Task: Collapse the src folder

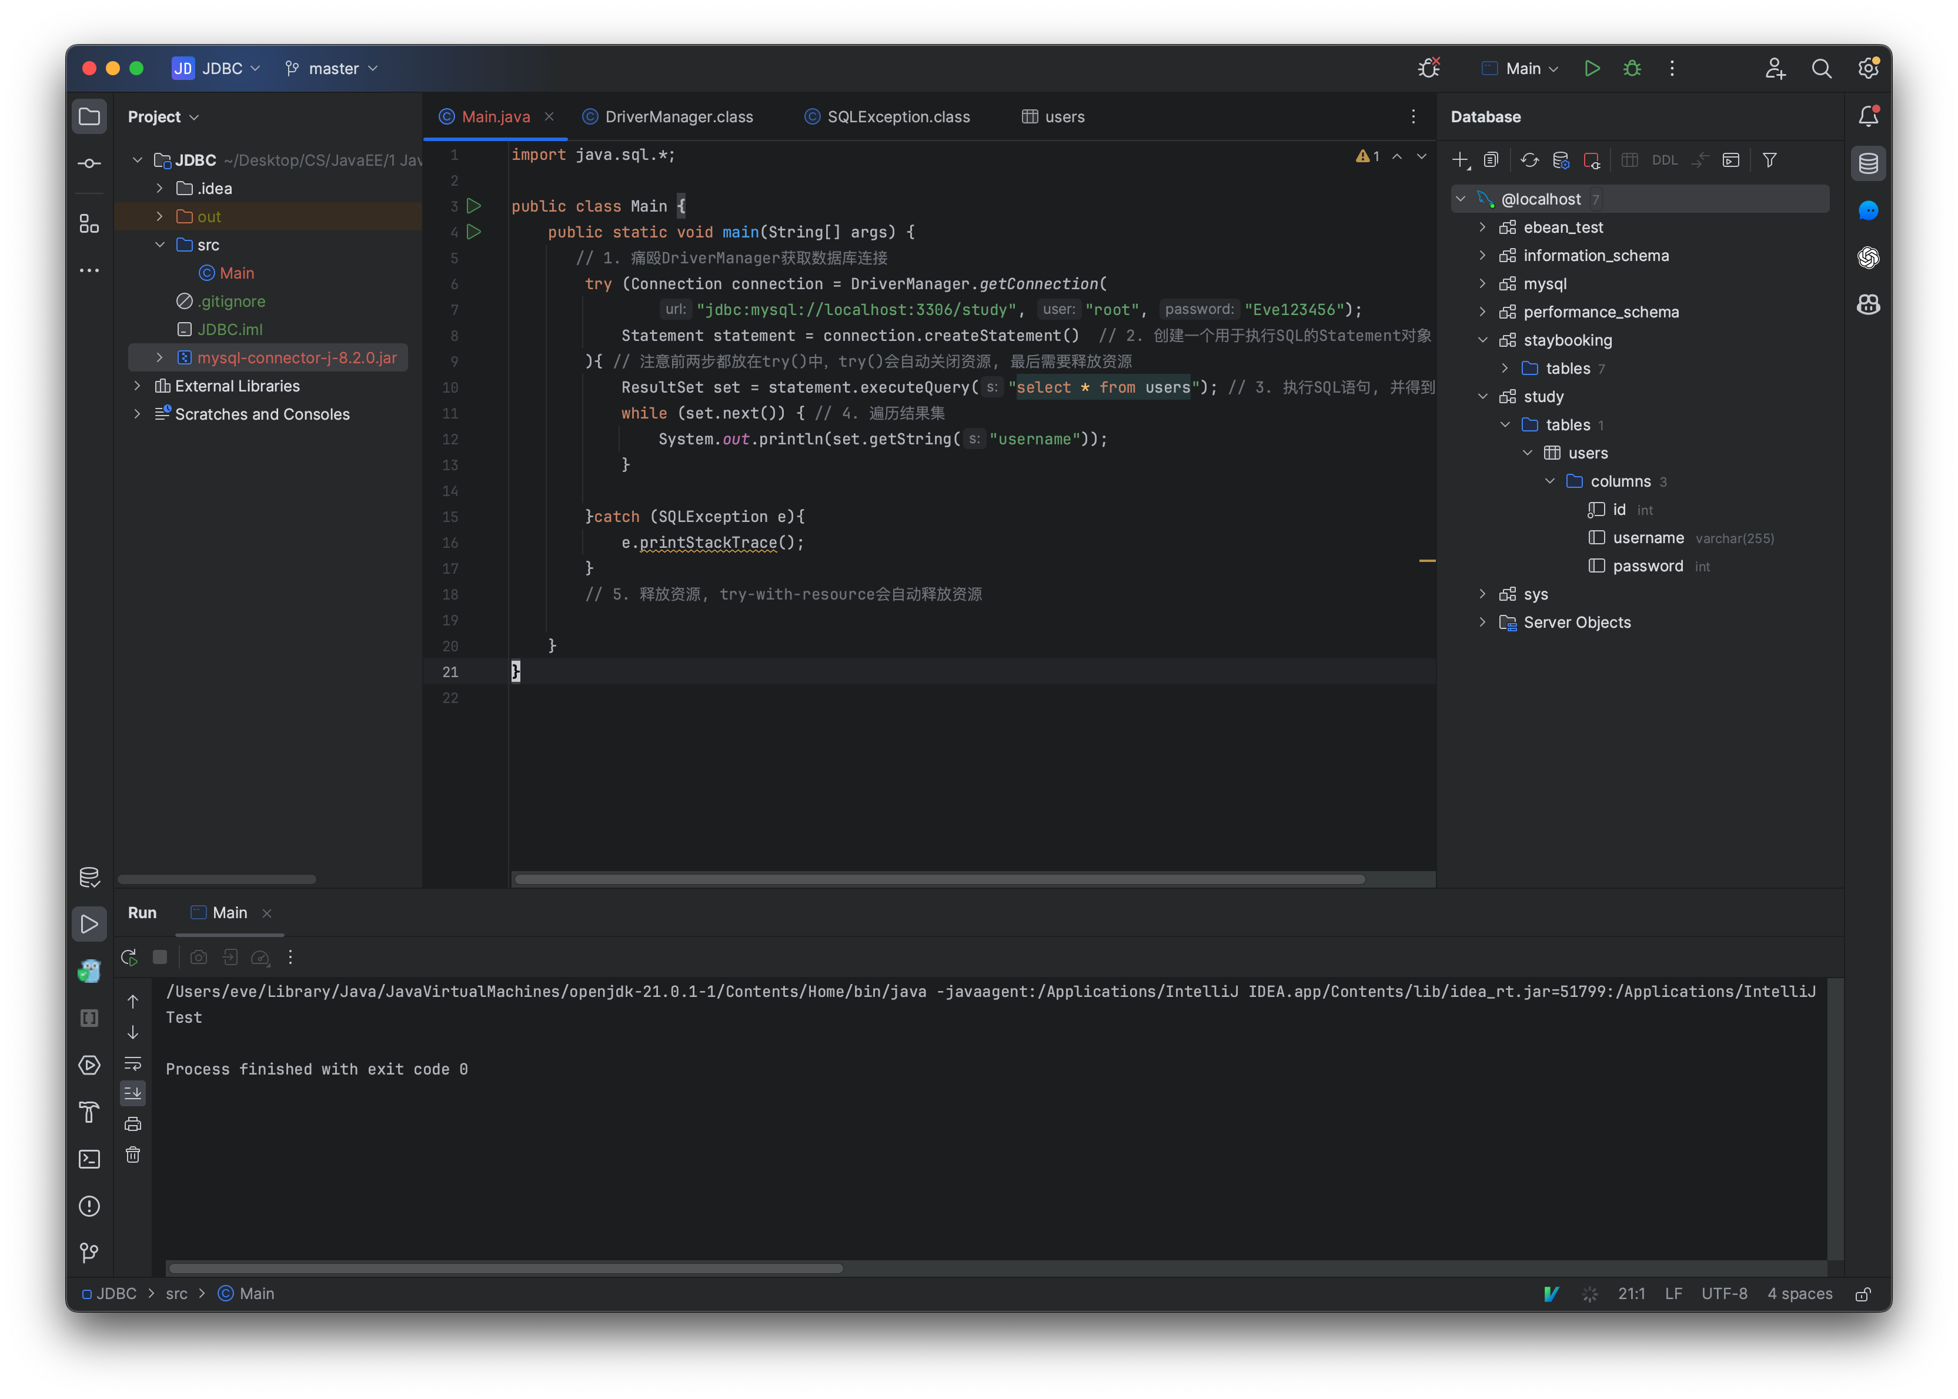Action: pyautogui.click(x=159, y=245)
